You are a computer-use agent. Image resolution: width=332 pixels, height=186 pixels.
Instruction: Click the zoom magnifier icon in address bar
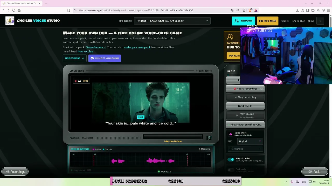[238, 10]
